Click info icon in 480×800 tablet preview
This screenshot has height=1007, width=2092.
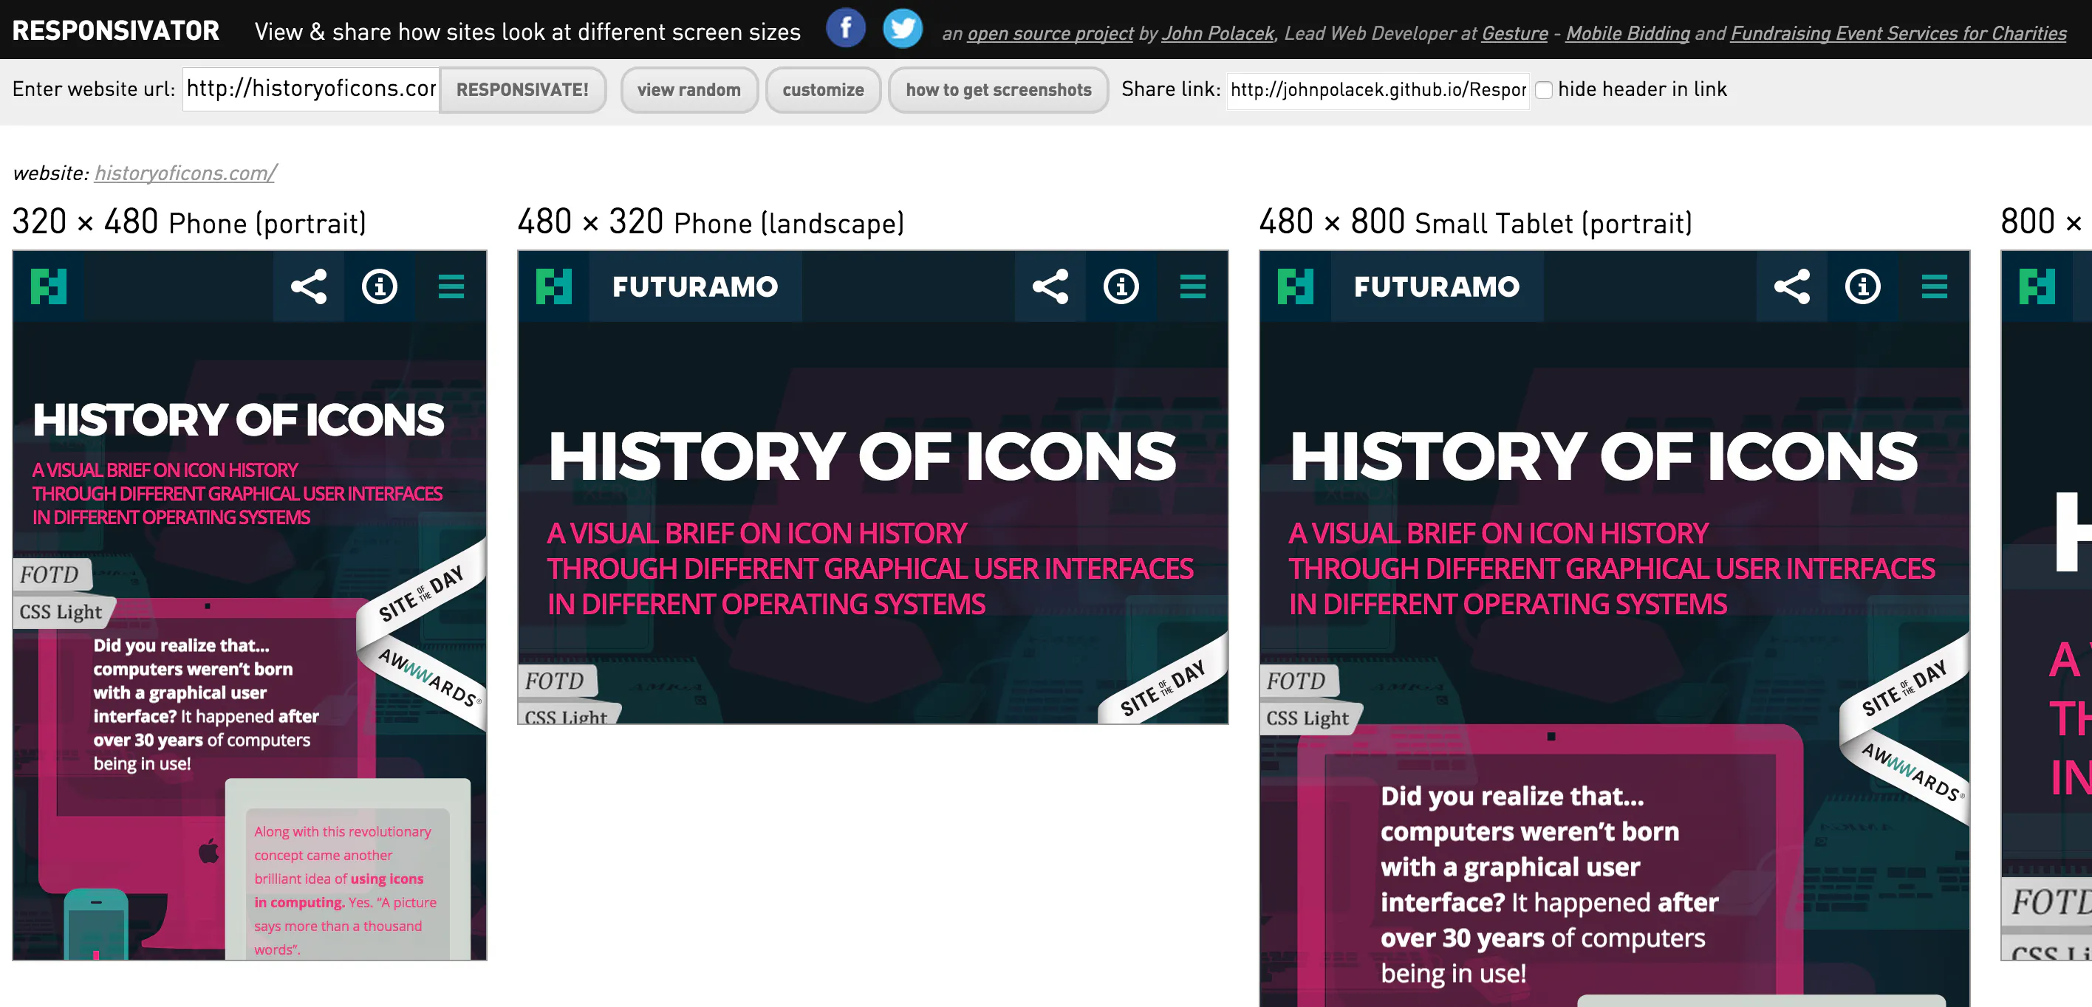tap(1862, 286)
